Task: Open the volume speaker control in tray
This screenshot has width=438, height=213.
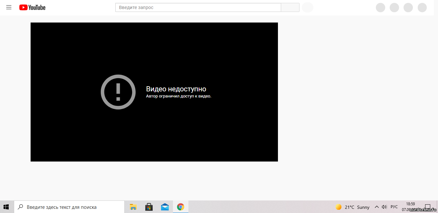Action: (x=384, y=207)
